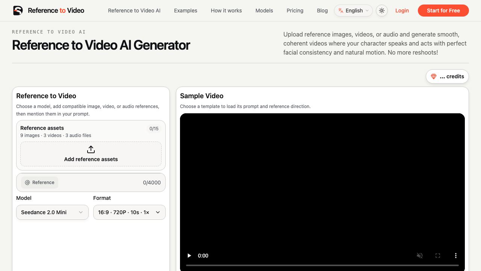Expand the Seedance 2.0 Mini model dropdown
Image resolution: width=481 pixels, height=271 pixels.
[52, 212]
